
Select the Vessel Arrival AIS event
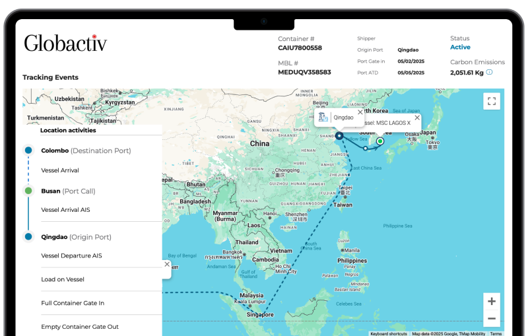tap(65, 210)
